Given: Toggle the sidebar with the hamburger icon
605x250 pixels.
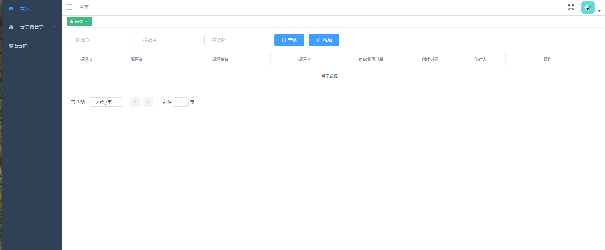Looking at the screenshot, I should coord(69,7).
